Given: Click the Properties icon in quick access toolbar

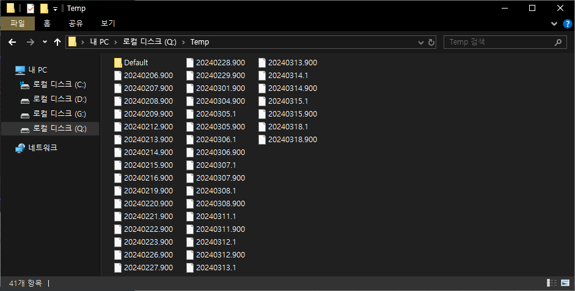Looking at the screenshot, I should click(x=31, y=9).
